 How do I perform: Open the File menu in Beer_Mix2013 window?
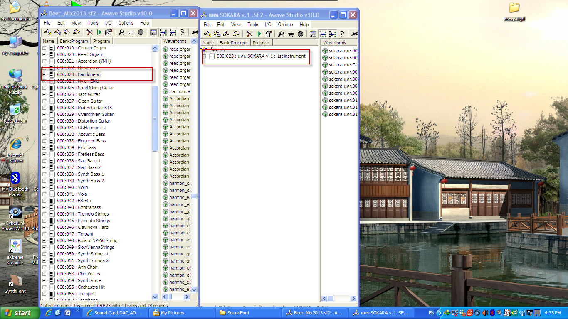click(47, 23)
